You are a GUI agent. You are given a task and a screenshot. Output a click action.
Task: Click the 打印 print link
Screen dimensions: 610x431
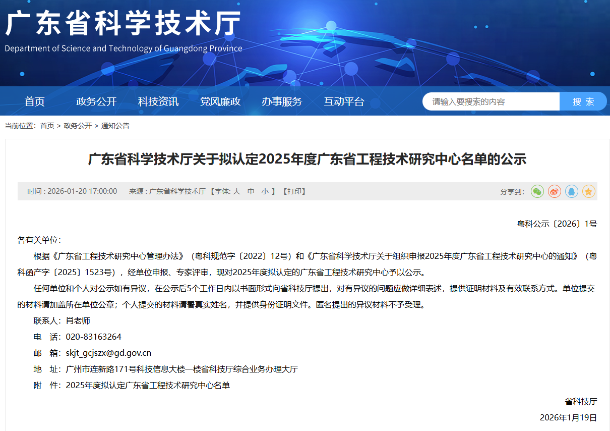point(294,191)
